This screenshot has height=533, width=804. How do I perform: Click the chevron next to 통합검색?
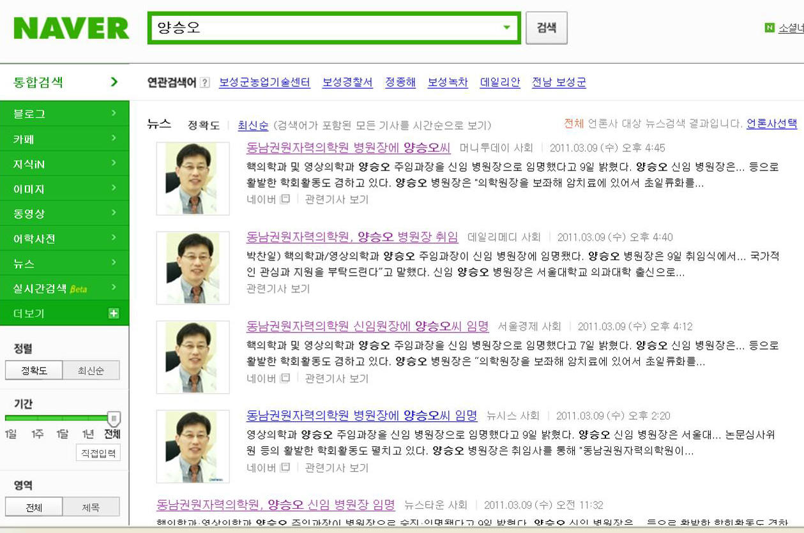114,82
